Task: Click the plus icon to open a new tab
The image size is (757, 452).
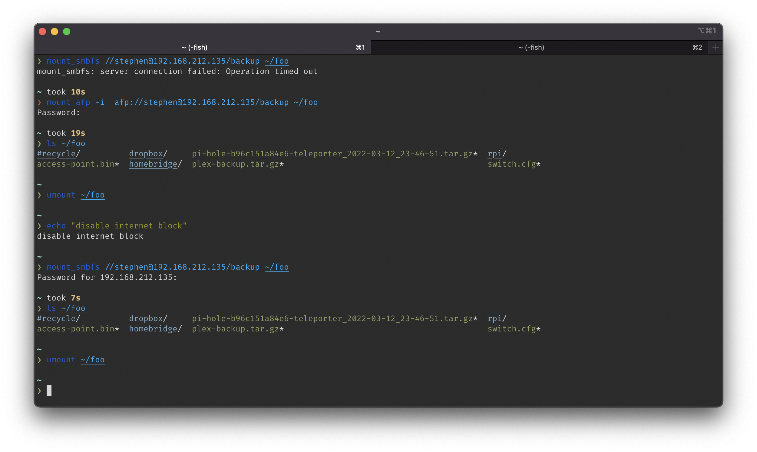Action: pyautogui.click(x=716, y=47)
